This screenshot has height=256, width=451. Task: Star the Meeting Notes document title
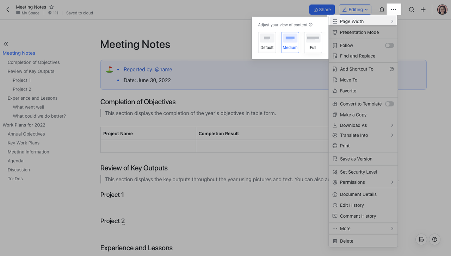click(51, 7)
